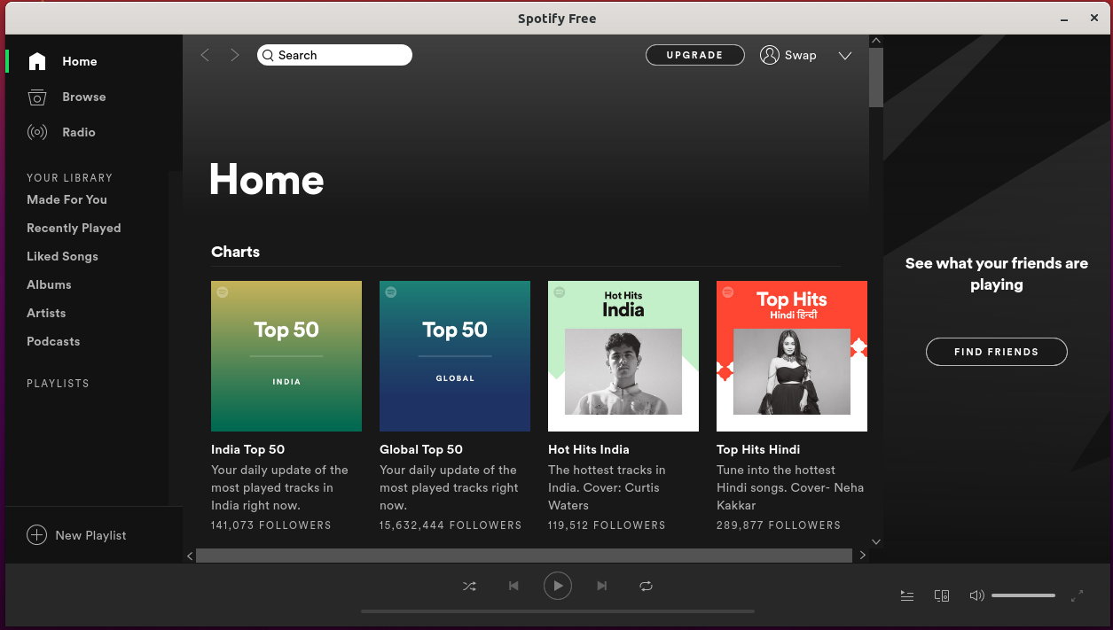
Task: Open the Radio page in sidebar
Action: pos(79,132)
